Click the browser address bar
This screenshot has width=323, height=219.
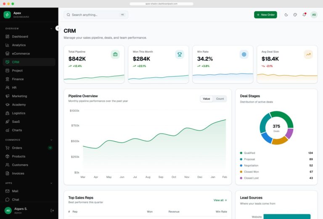tap(161, 4)
